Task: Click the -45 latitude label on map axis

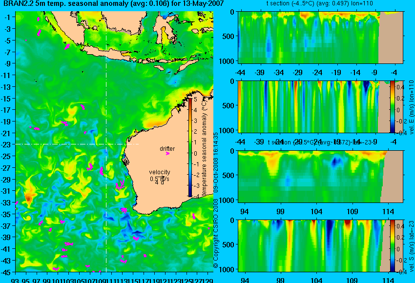Action: 6,272
